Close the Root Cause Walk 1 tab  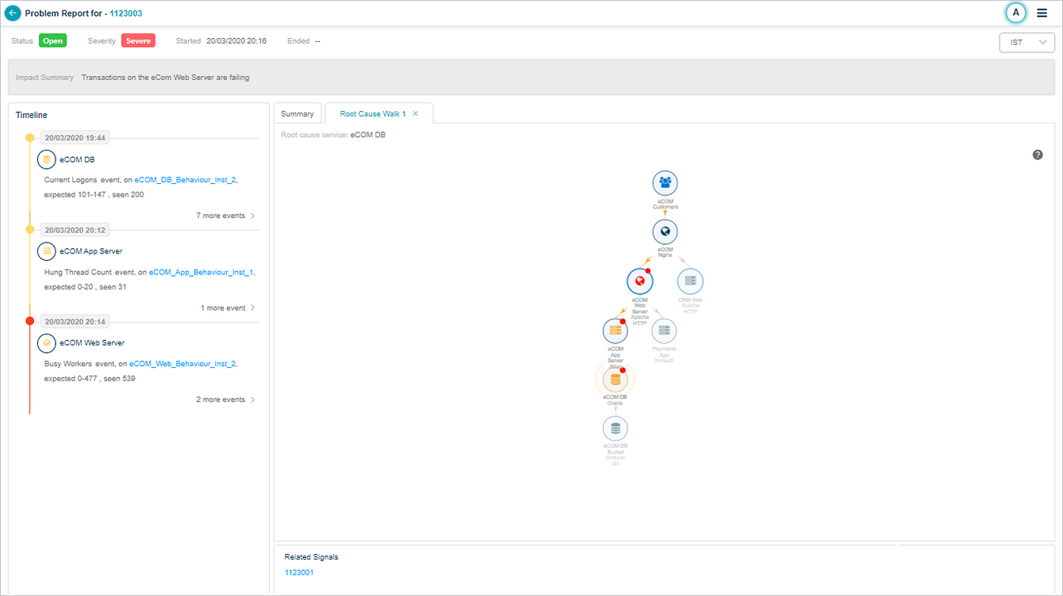(416, 114)
